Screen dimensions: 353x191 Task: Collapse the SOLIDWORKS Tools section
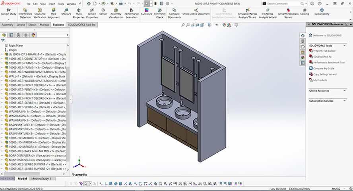pyautogui.click(x=344, y=46)
